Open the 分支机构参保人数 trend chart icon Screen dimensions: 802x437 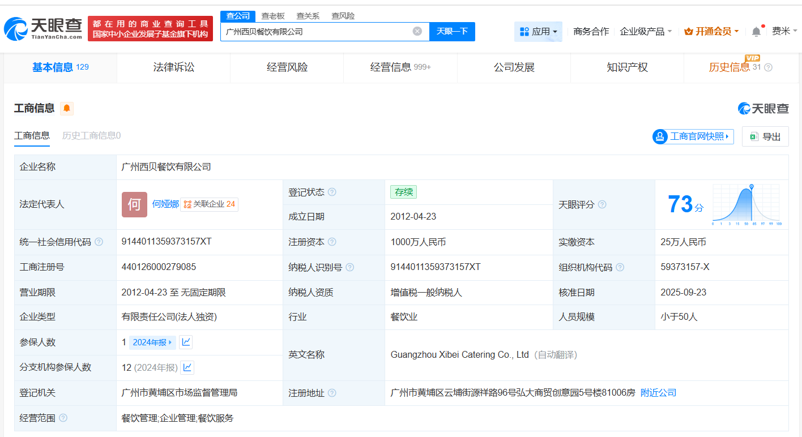(187, 367)
